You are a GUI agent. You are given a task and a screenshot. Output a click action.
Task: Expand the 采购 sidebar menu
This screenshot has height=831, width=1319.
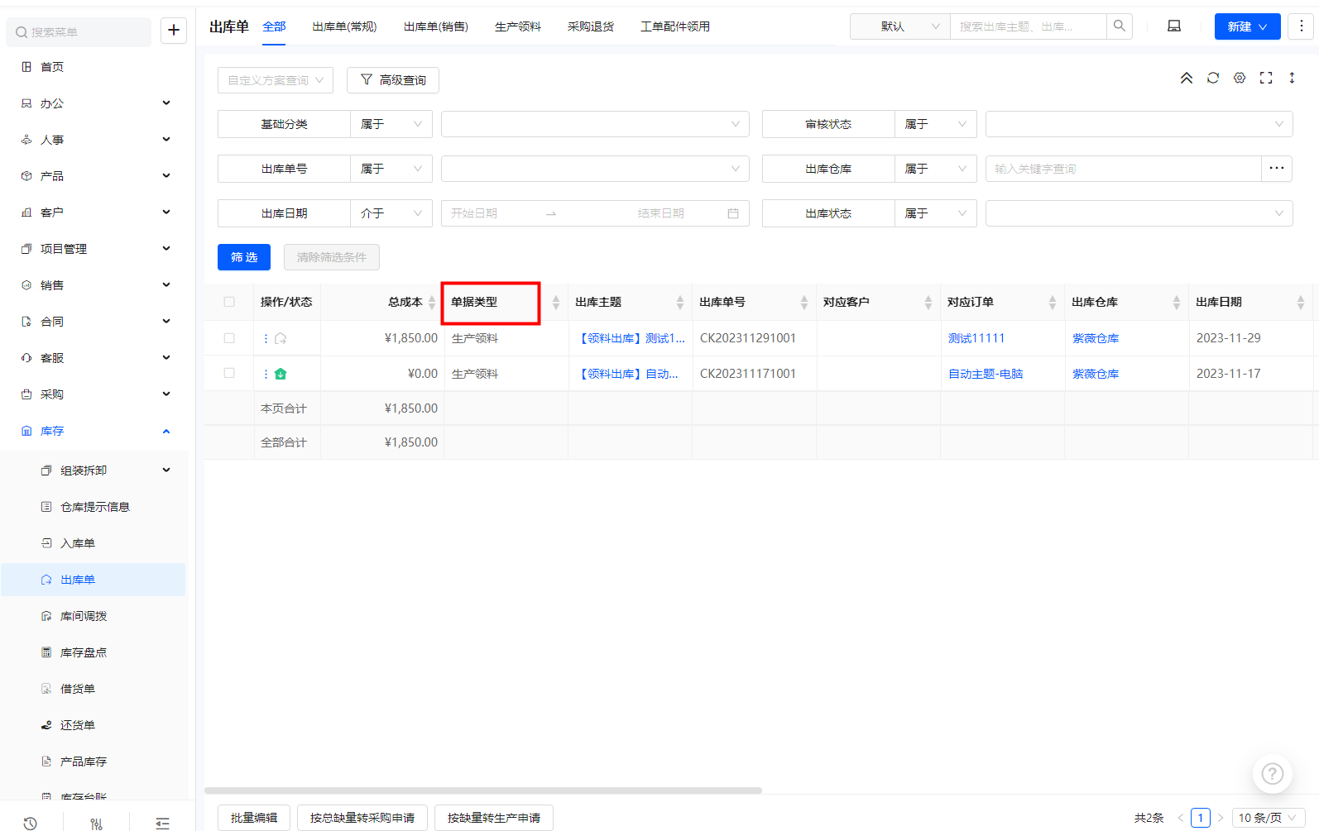click(95, 394)
